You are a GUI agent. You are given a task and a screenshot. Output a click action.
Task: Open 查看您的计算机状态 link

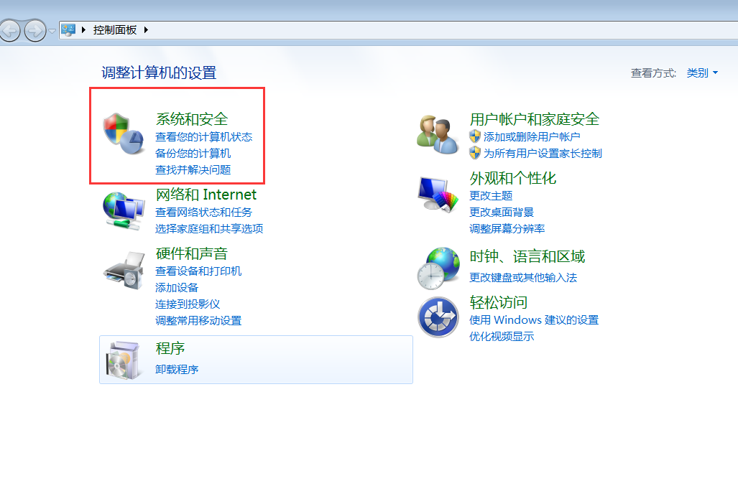(204, 137)
